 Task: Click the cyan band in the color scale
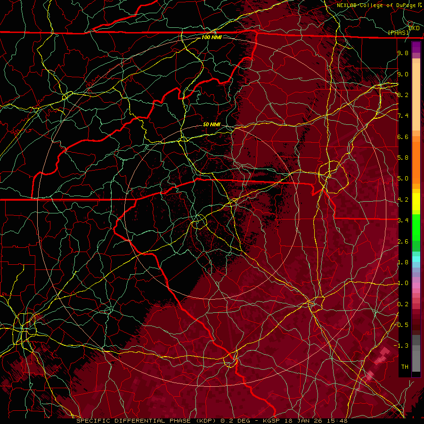pyautogui.click(x=416, y=259)
